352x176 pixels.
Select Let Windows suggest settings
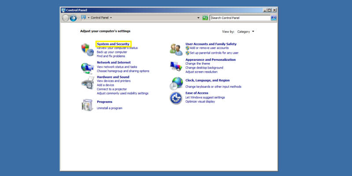click(205, 97)
